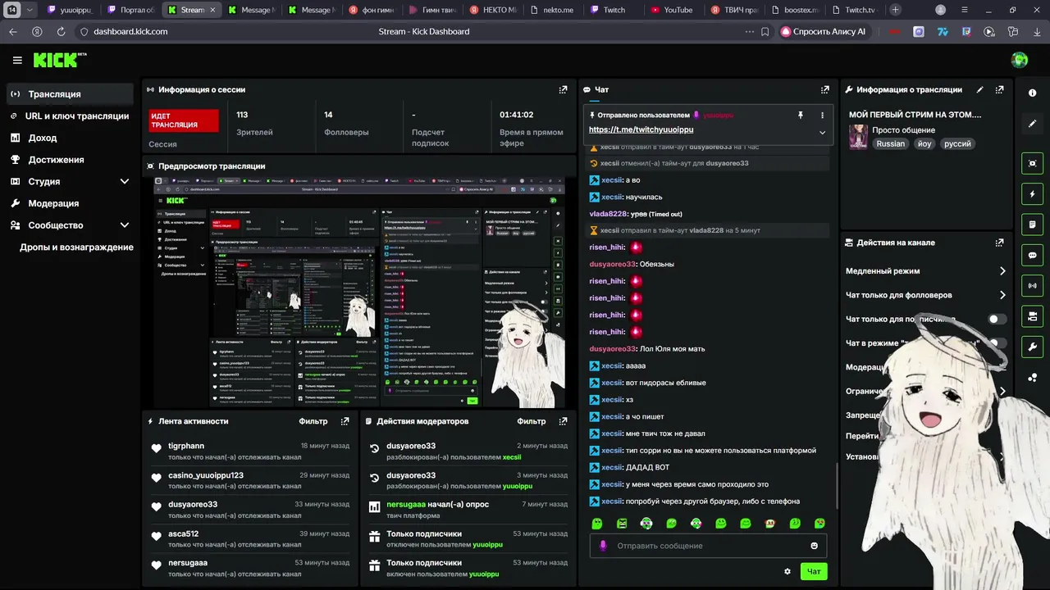
Task: Click the русский tag chip
Action: [x=957, y=143]
